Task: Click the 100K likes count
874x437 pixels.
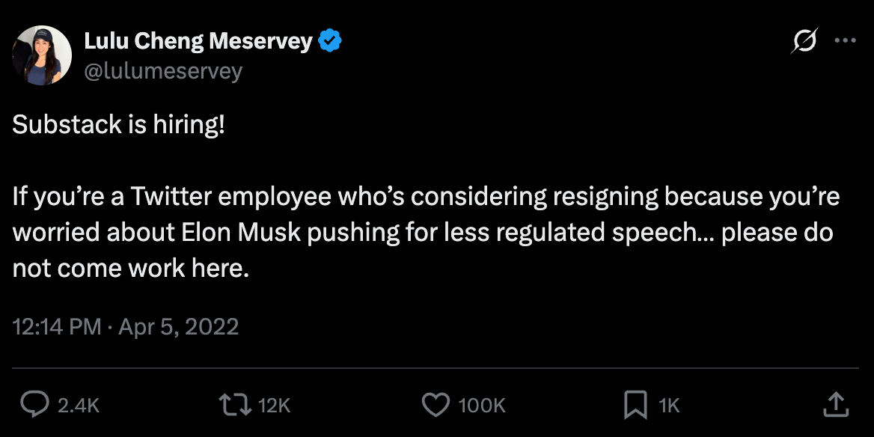Action: click(482, 406)
